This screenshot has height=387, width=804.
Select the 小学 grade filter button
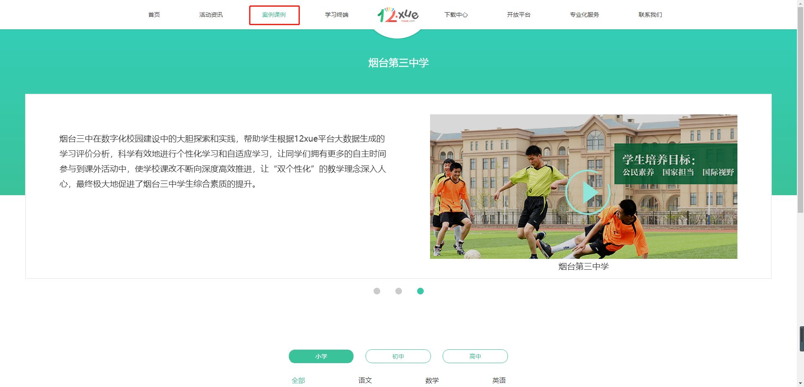(x=321, y=356)
